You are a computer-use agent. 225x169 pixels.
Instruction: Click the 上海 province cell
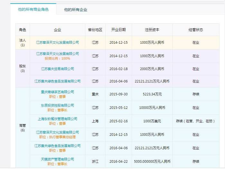pyautogui.click(x=95, y=121)
